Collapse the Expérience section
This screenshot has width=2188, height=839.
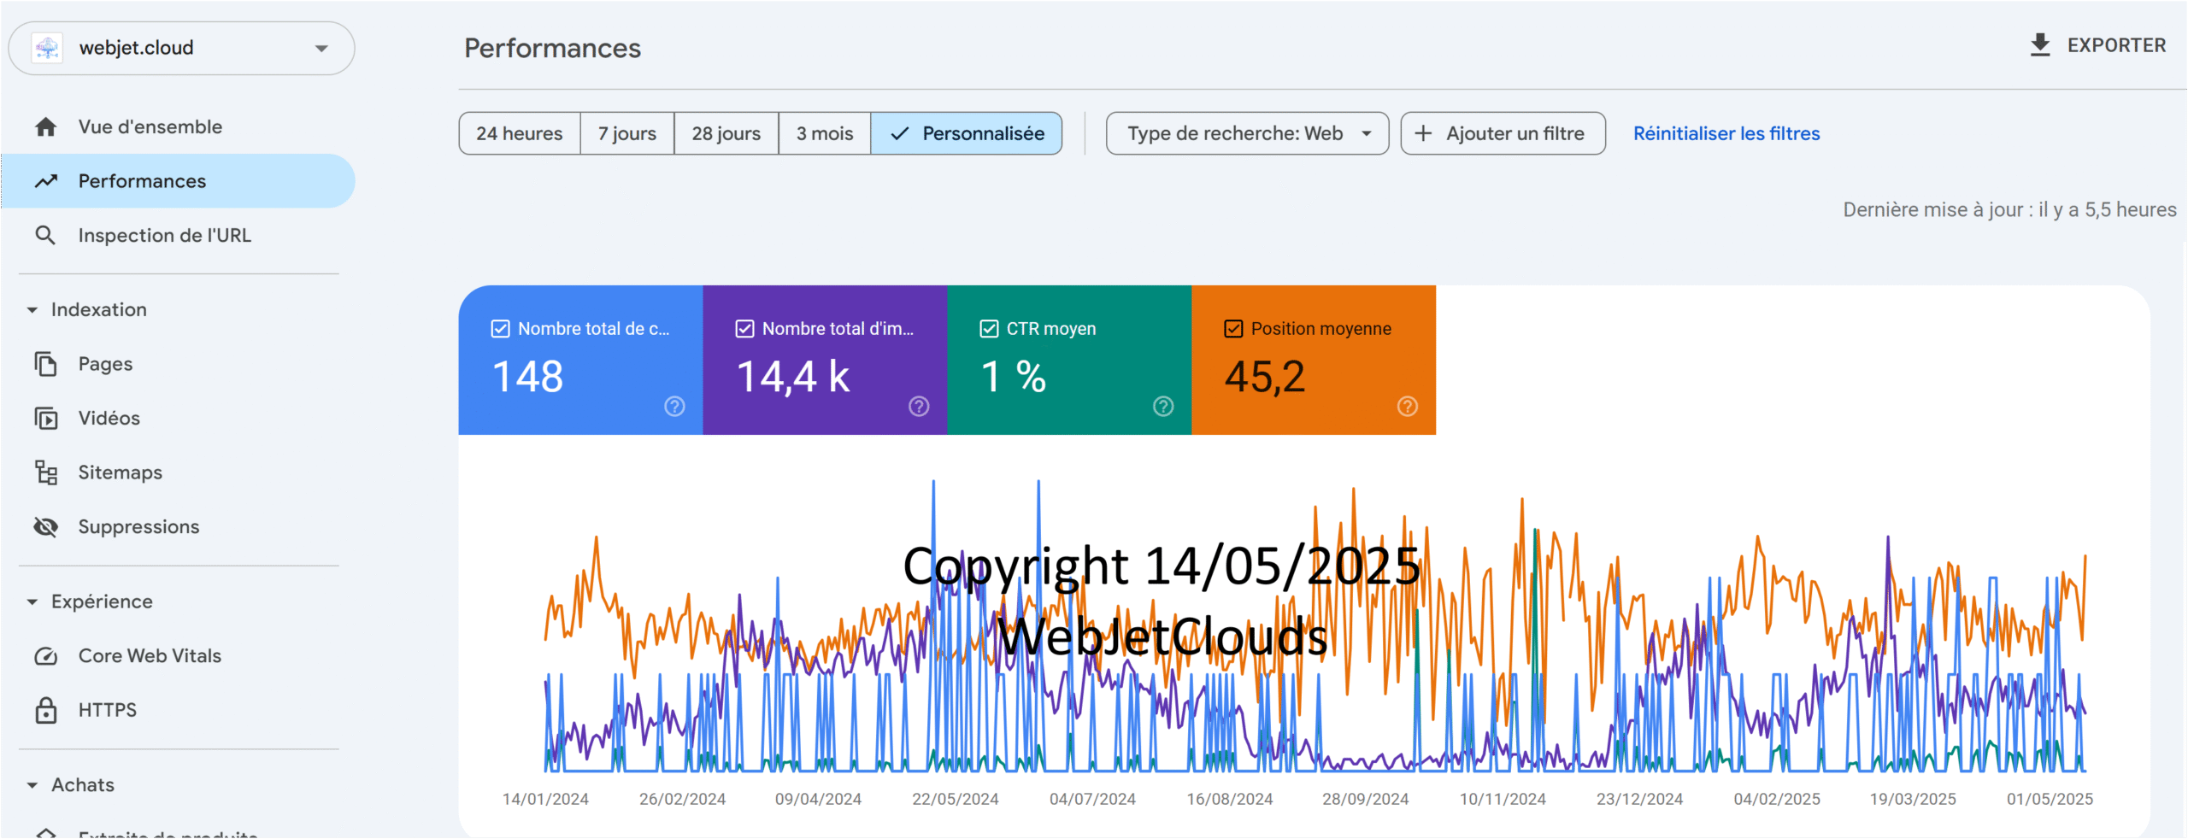(32, 602)
